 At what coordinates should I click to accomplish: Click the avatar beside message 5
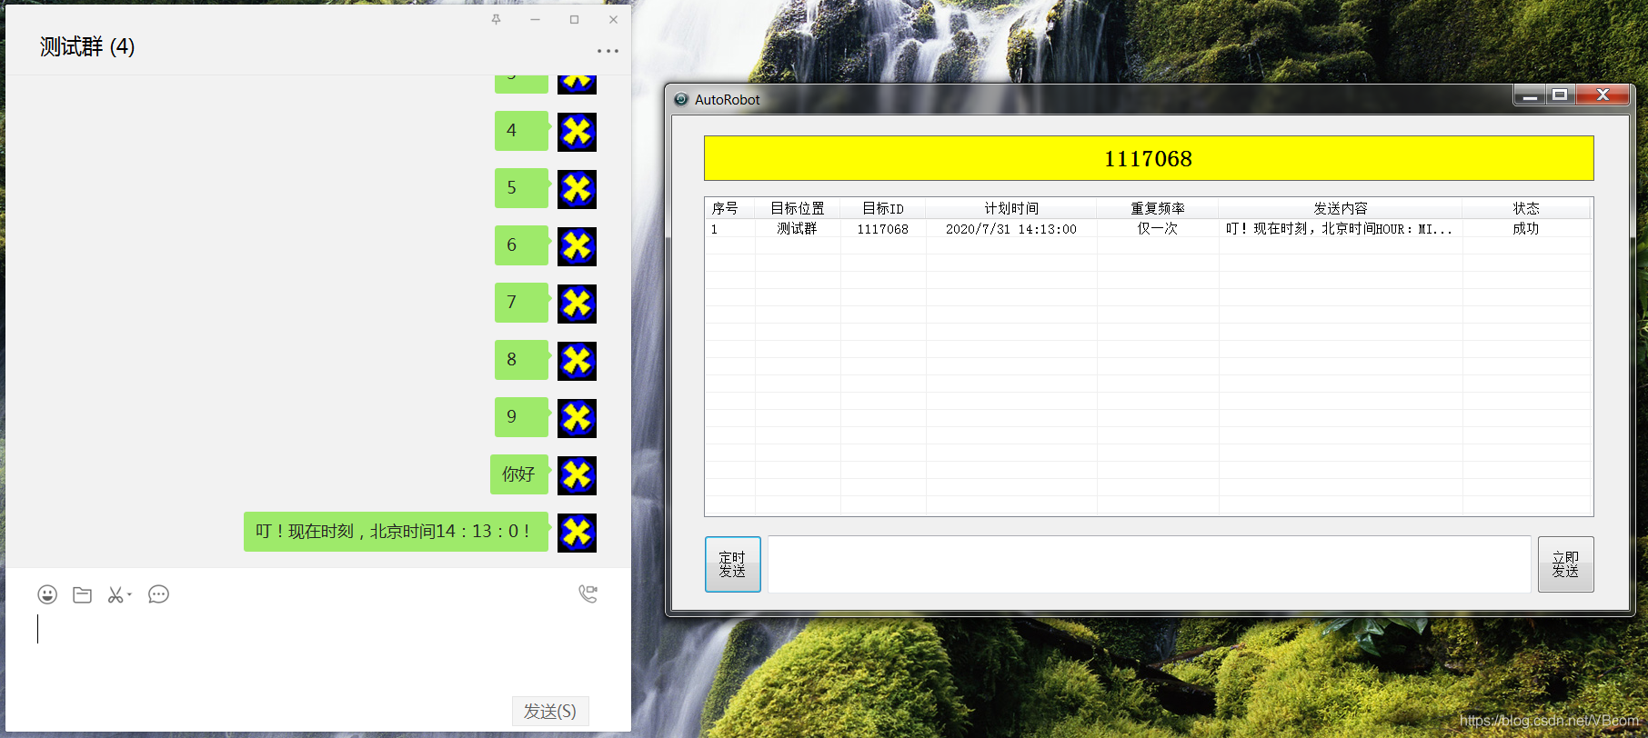click(x=577, y=189)
